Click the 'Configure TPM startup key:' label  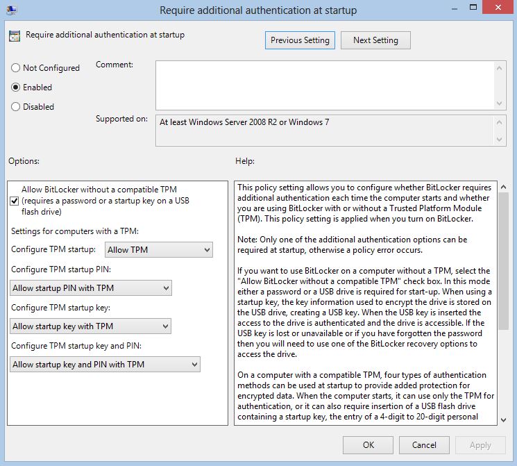point(60,308)
